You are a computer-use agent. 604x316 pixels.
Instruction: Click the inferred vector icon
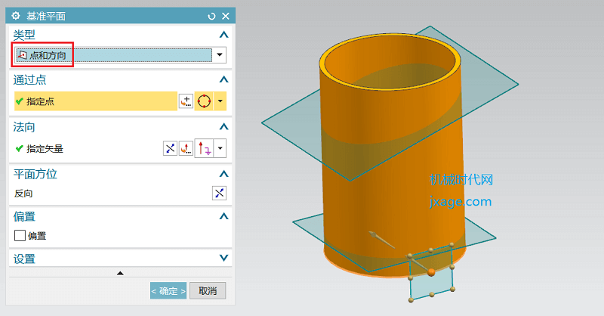tap(204, 148)
